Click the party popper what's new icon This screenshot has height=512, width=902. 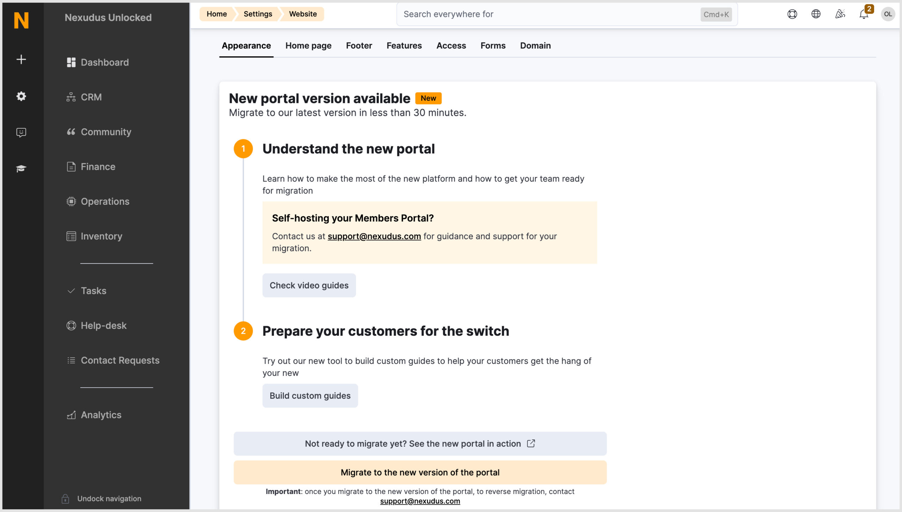coord(840,14)
